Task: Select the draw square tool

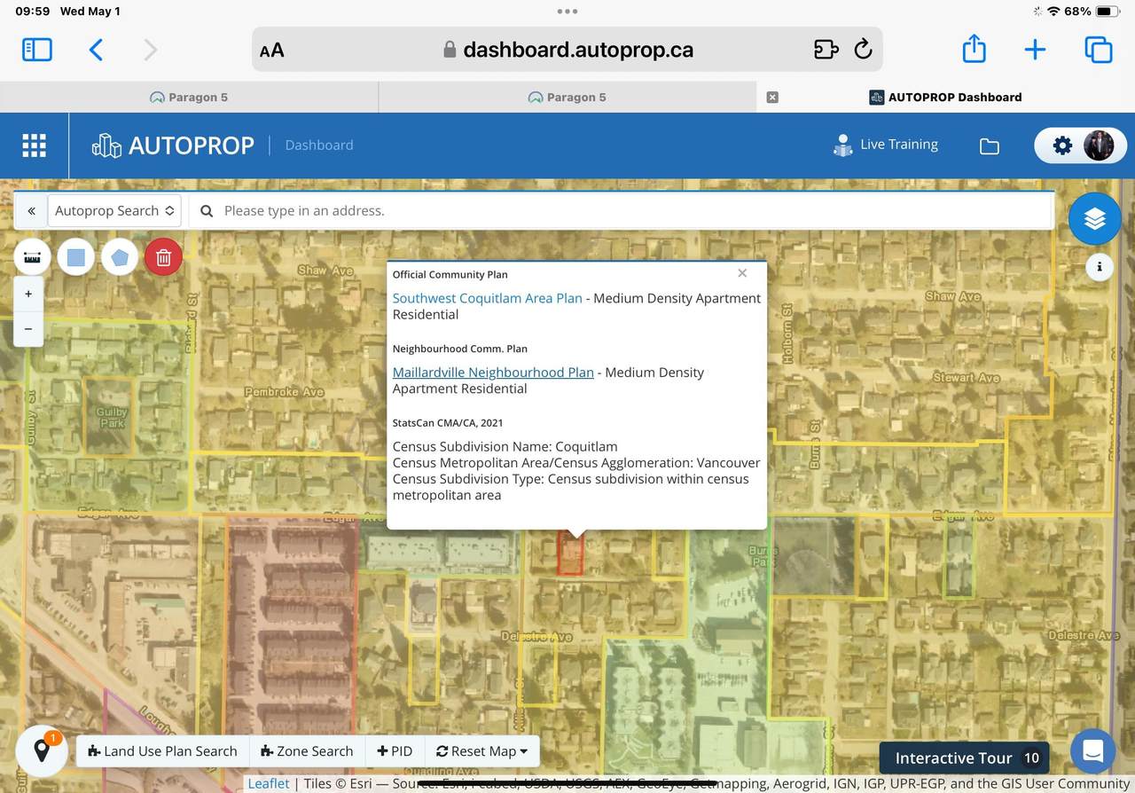Action: (x=76, y=258)
